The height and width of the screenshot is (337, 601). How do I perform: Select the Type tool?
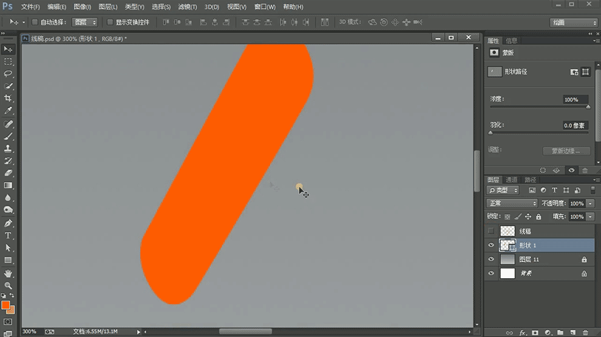coord(8,236)
